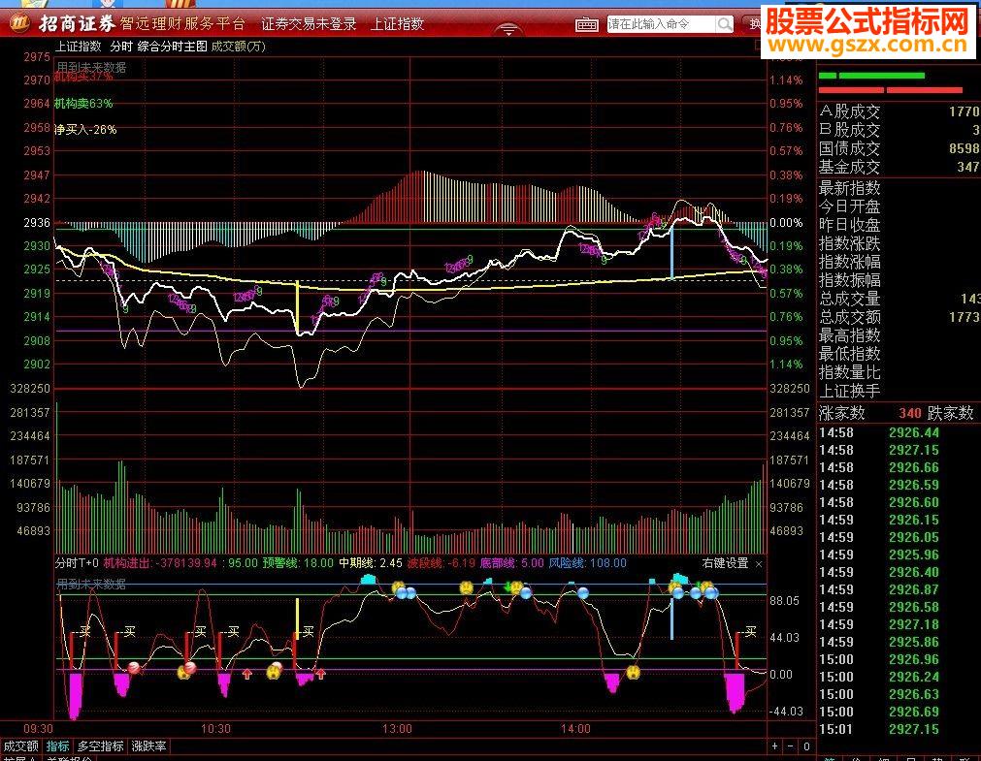This screenshot has width=981, height=761.
Task: Switch to the 涨跌率 tab
Action: [x=148, y=746]
